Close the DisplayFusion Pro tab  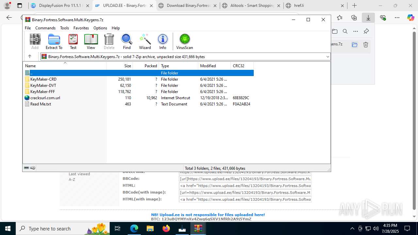tap(88, 6)
